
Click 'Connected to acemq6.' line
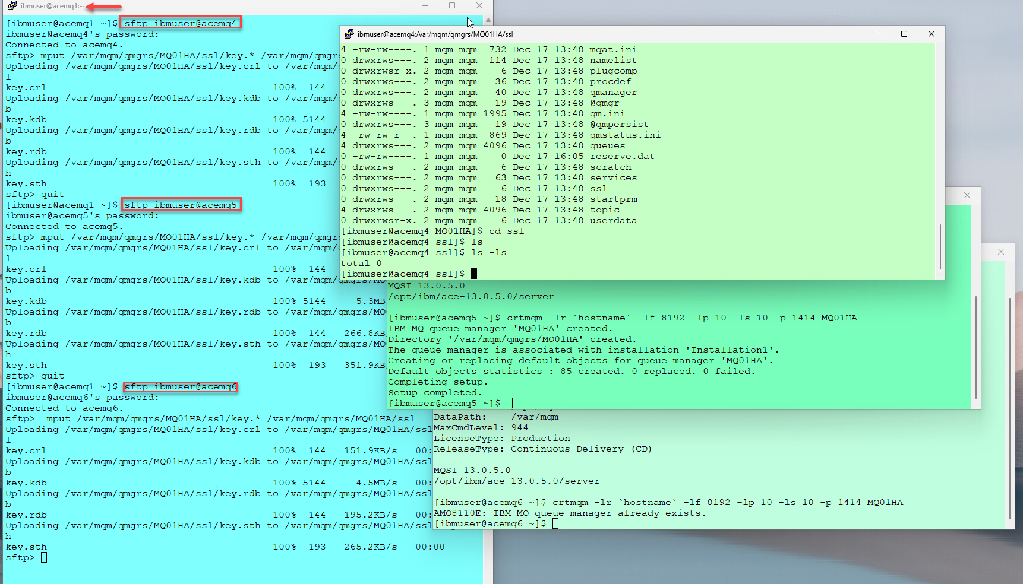point(65,408)
